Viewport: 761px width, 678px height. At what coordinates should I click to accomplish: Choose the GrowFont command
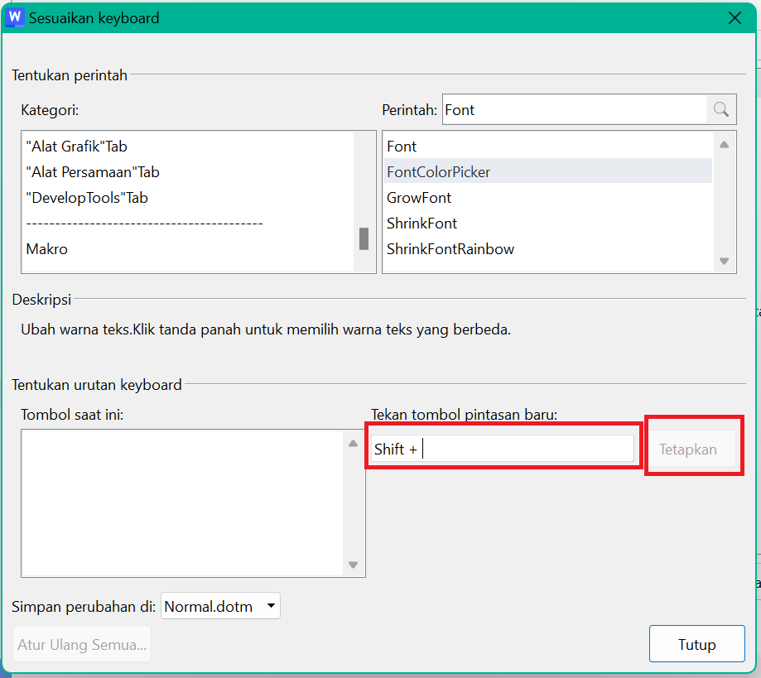[x=419, y=198]
